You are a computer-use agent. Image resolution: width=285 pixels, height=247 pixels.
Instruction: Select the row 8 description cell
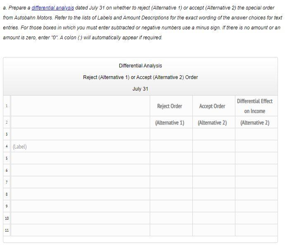point(80,194)
